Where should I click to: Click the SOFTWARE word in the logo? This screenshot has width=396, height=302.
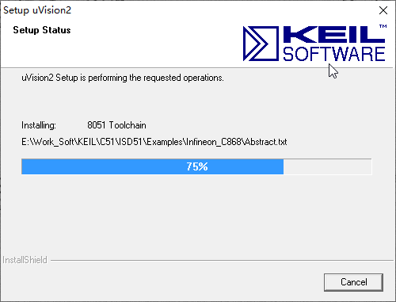pos(334,54)
